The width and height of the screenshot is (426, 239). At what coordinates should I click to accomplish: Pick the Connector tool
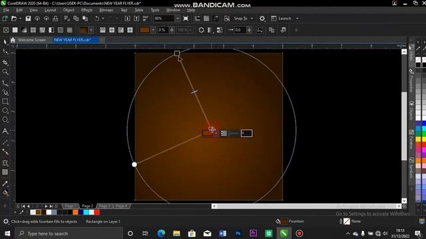(5, 152)
